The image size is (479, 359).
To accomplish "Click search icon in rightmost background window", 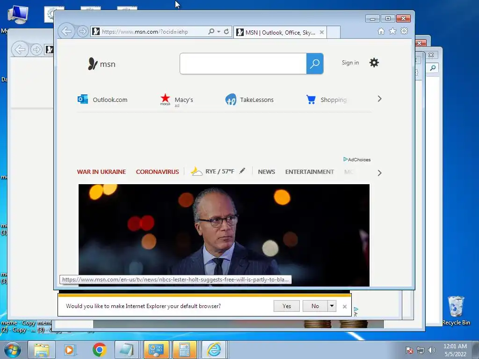I will (x=433, y=68).
